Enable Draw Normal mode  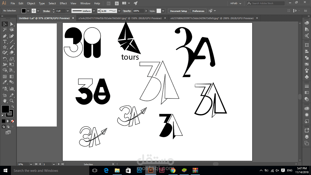4,127
